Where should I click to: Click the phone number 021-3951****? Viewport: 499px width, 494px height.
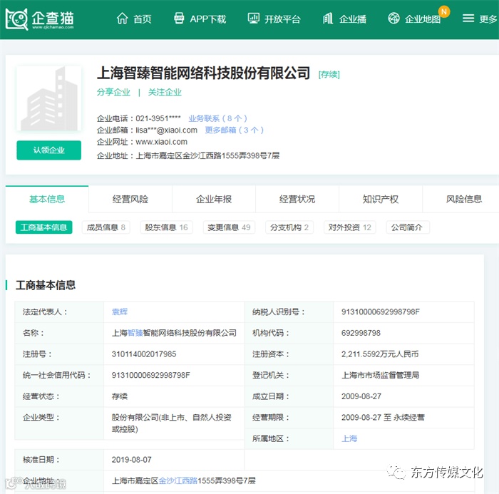coord(158,118)
